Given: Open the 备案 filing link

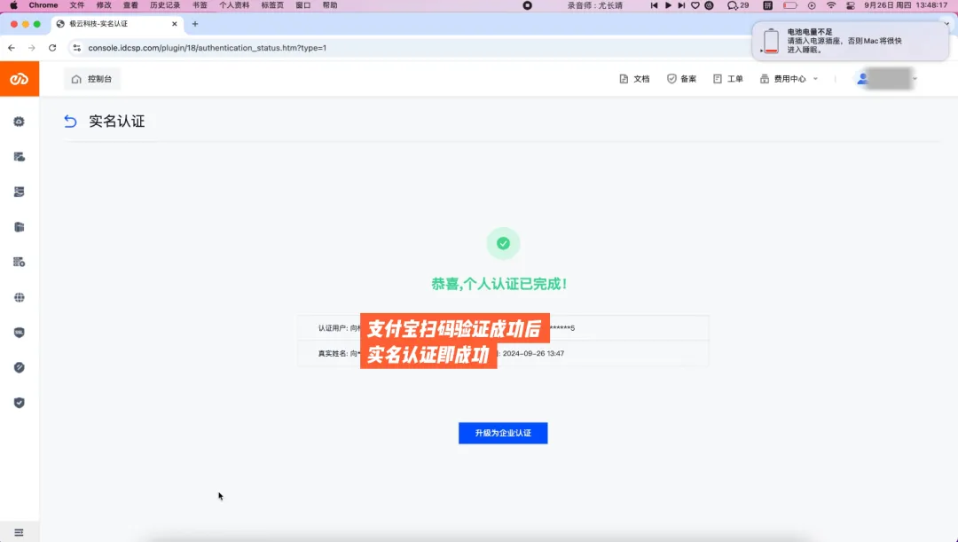Looking at the screenshot, I should [x=681, y=79].
